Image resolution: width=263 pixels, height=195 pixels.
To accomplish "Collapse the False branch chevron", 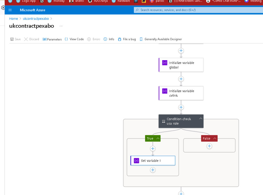I will (215, 138).
